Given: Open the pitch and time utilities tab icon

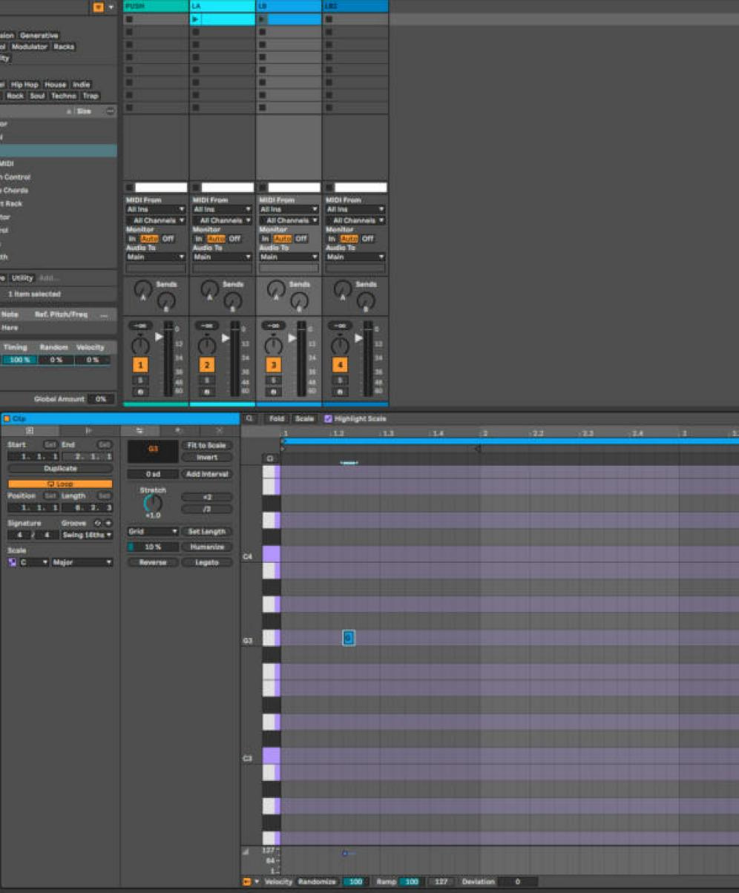Looking at the screenshot, I should (139, 430).
